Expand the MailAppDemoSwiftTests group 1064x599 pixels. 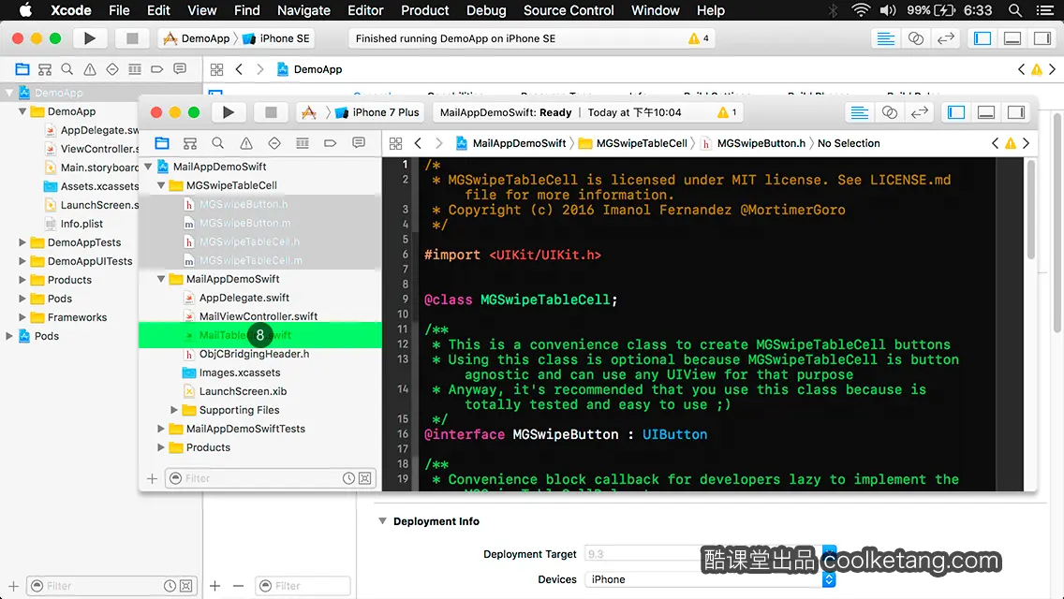[x=161, y=429]
